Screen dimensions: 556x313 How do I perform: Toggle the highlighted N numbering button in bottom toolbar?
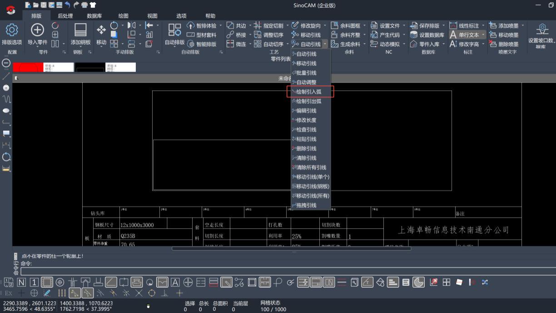21,283
